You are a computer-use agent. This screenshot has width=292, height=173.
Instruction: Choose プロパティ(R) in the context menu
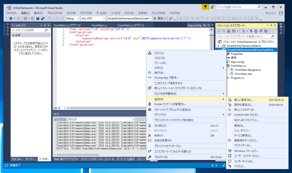[x=186, y=157]
